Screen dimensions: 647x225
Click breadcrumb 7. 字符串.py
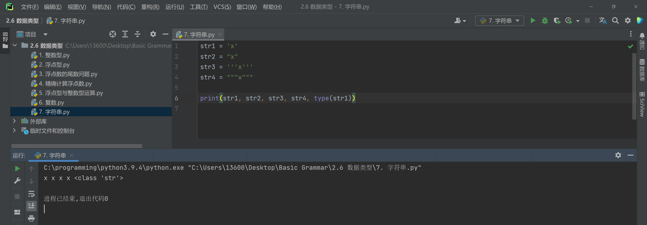66,21
